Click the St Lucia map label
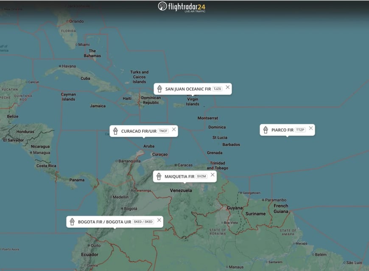The height and width of the screenshot is (271, 369). 220,137
